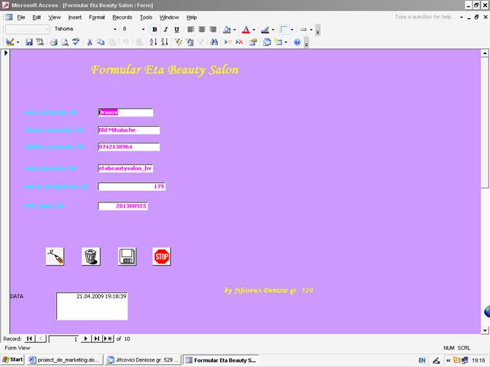Open the Format menu
Screen dimensions: 490x367
(x=97, y=17)
